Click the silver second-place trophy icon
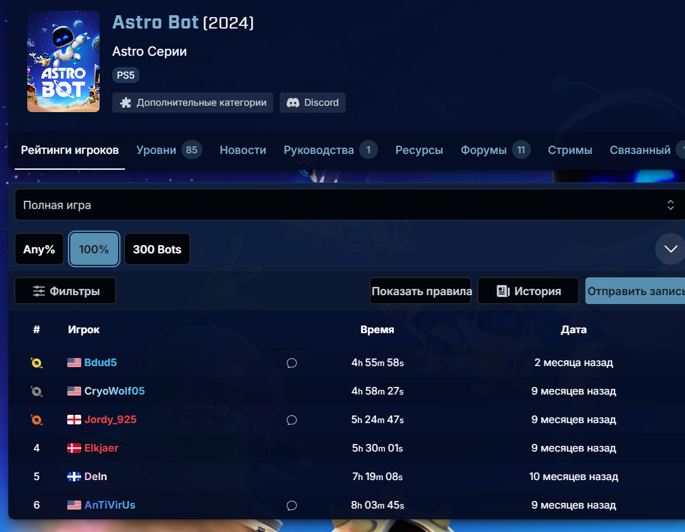The image size is (685, 532). (37, 391)
